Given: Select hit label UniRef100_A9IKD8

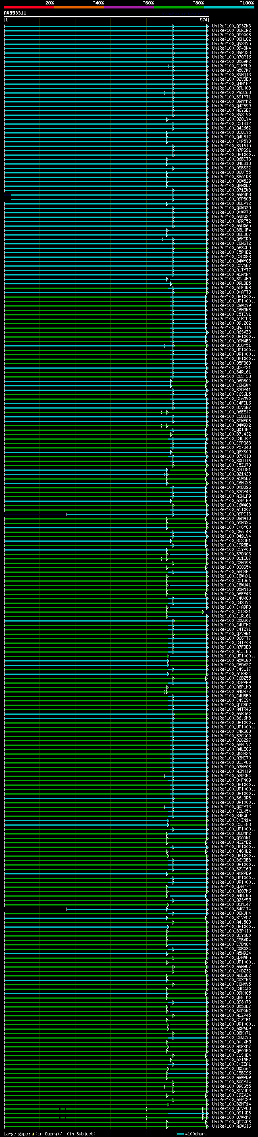Looking at the screenshot, I should [231, 1113].
